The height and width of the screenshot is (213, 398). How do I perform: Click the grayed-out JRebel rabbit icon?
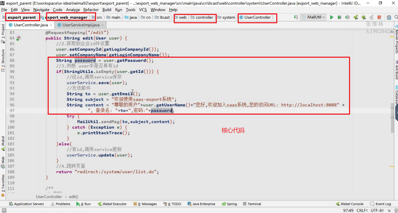371,17
